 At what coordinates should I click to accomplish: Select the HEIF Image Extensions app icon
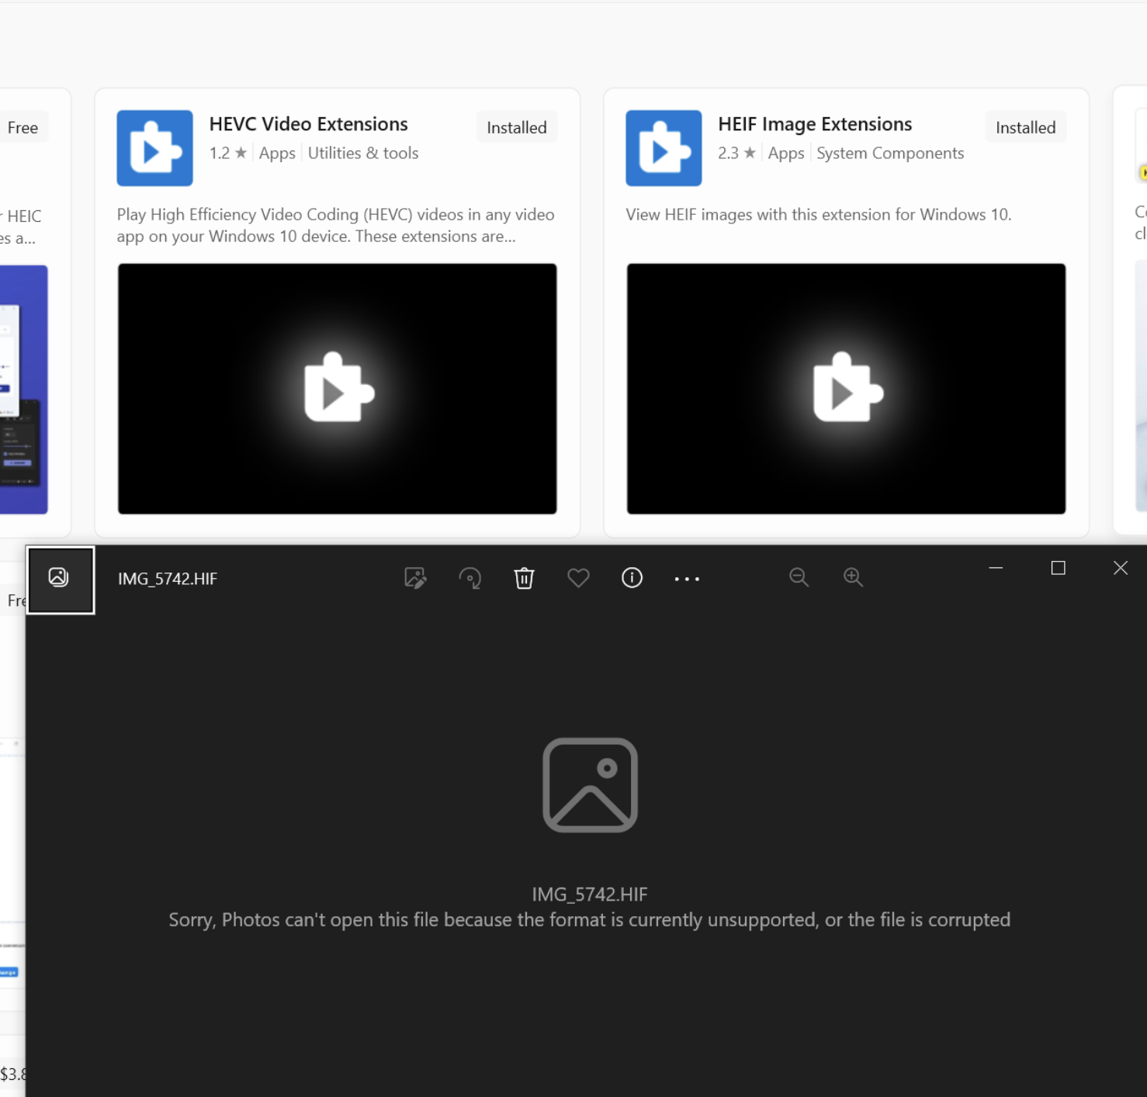click(x=663, y=148)
